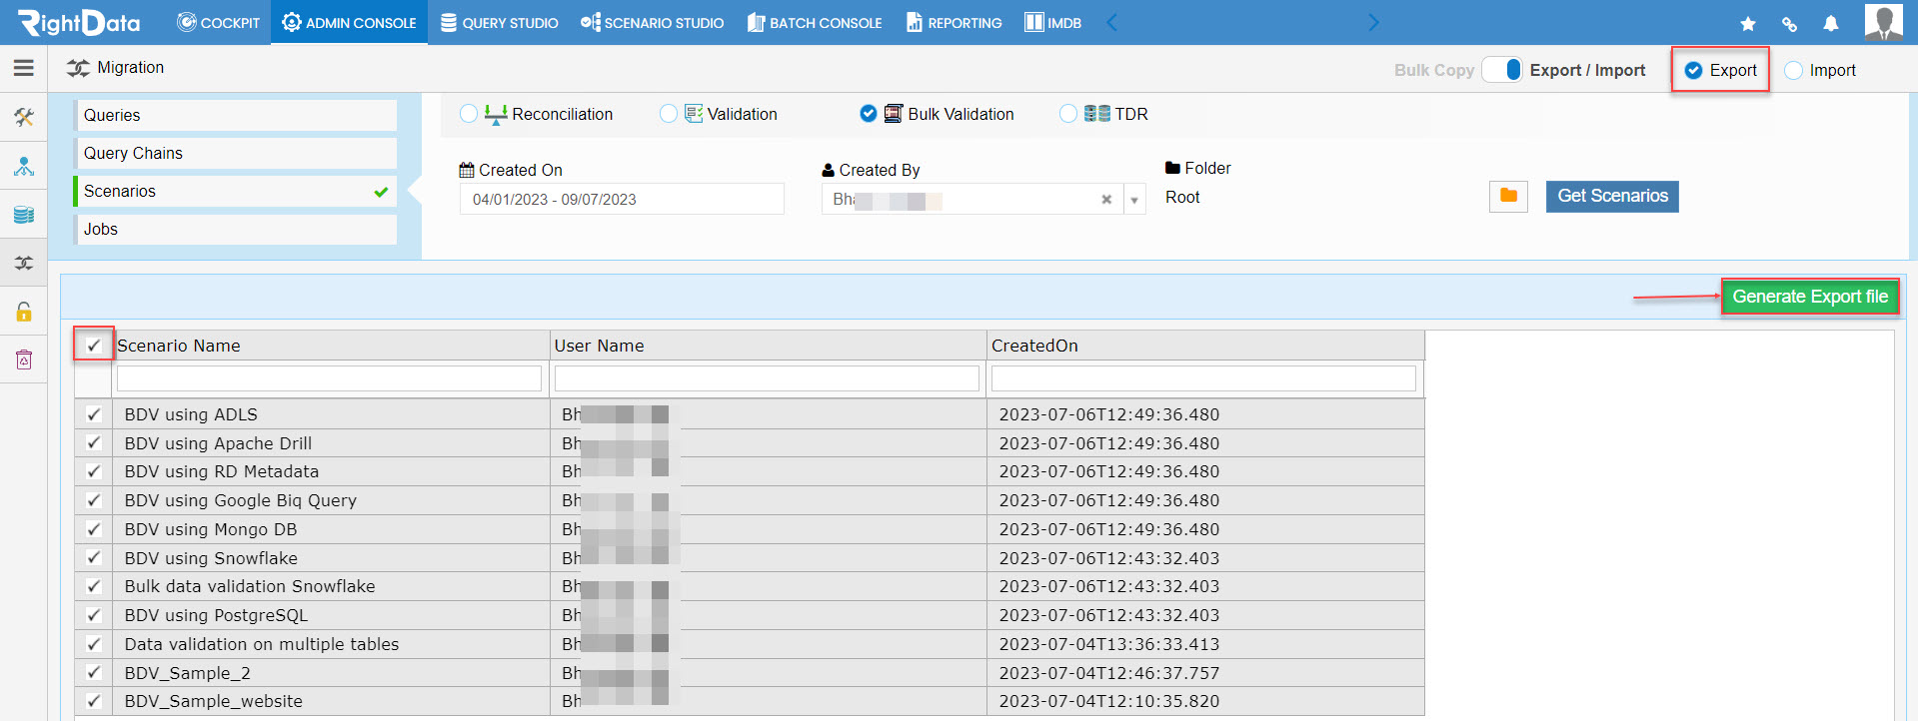Open the database icon in left sidebar
Screen dimensions: 1918x721
pyautogui.click(x=24, y=215)
